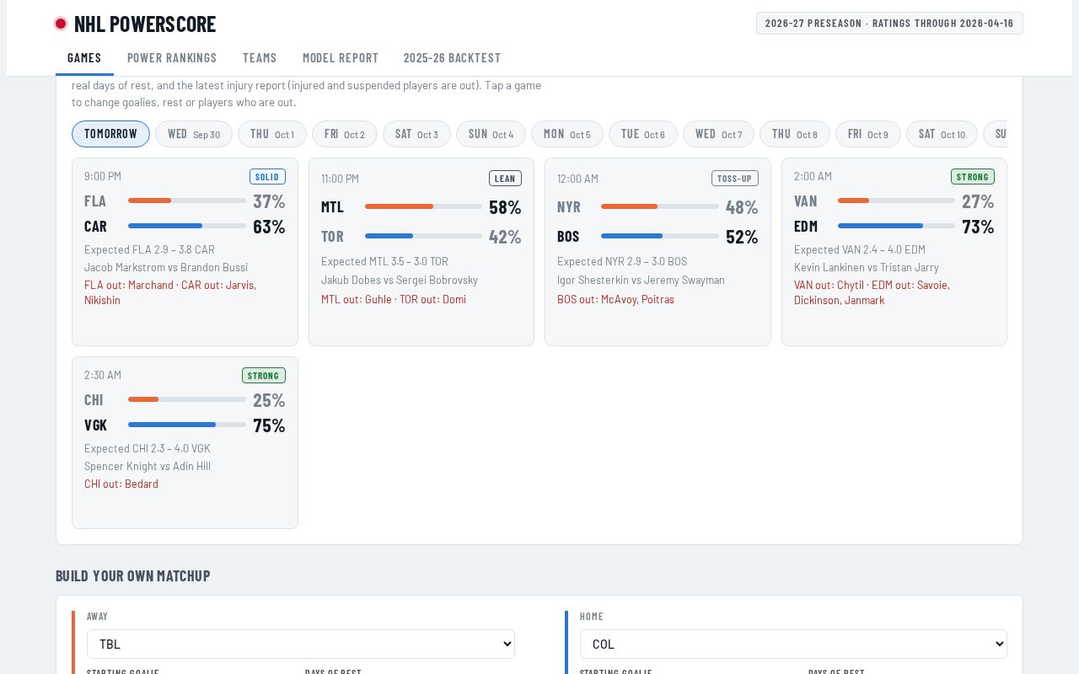This screenshot has height=674, width=1079.
Task: Pick the Fri Oct 2 date chip
Action: tap(345, 134)
